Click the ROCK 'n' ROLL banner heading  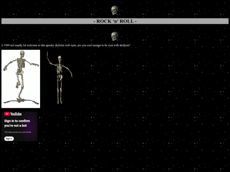(x=115, y=21)
